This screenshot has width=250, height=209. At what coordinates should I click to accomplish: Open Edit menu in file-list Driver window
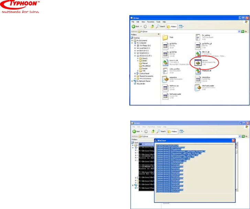click(x=138, y=22)
